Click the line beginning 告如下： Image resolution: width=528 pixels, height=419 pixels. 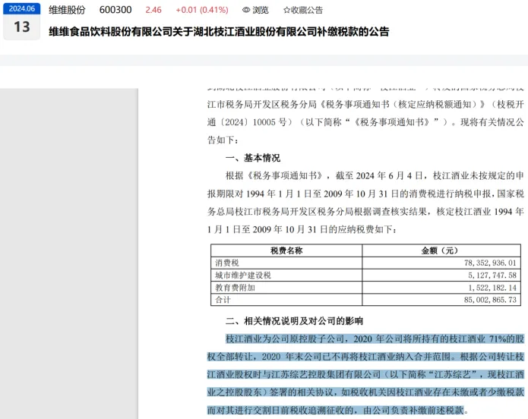click(x=223, y=140)
